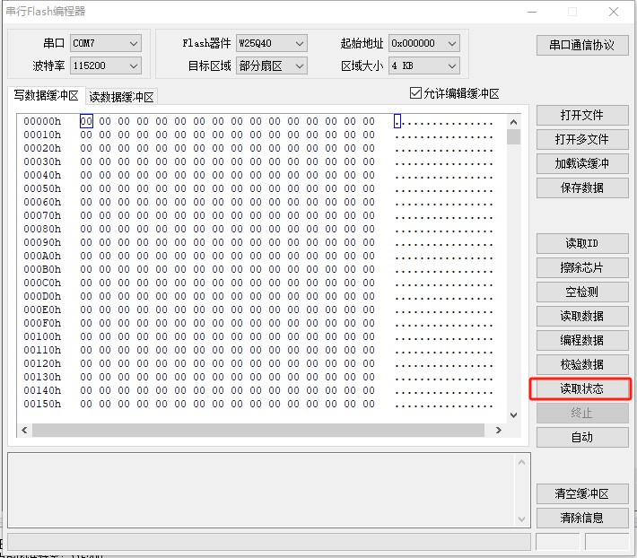Minimize the 串行Flash编程器 window
Screen dimensions: 637x558
(532, 12)
